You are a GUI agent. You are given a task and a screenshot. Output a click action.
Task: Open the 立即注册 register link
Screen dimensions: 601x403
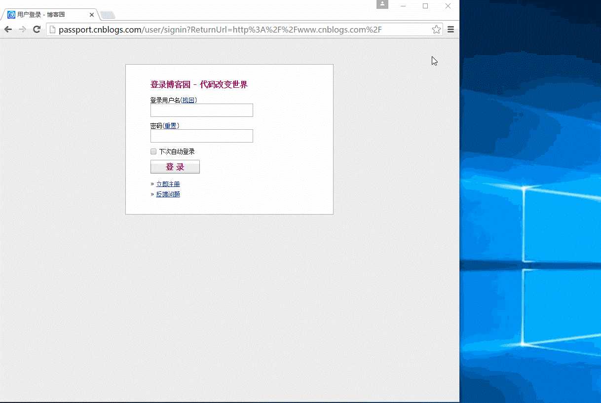pos(168,184)
